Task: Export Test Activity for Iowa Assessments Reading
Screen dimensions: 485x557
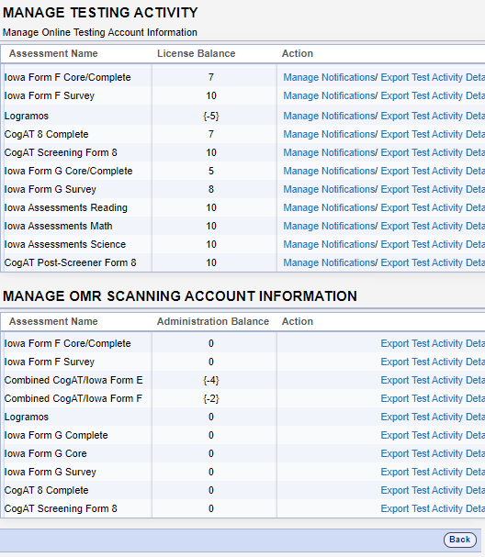Action: [x=433, y=207]
